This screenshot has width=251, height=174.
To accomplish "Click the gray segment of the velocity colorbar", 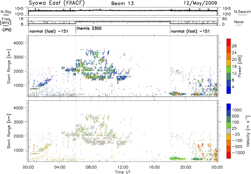I will pos(229,131).
